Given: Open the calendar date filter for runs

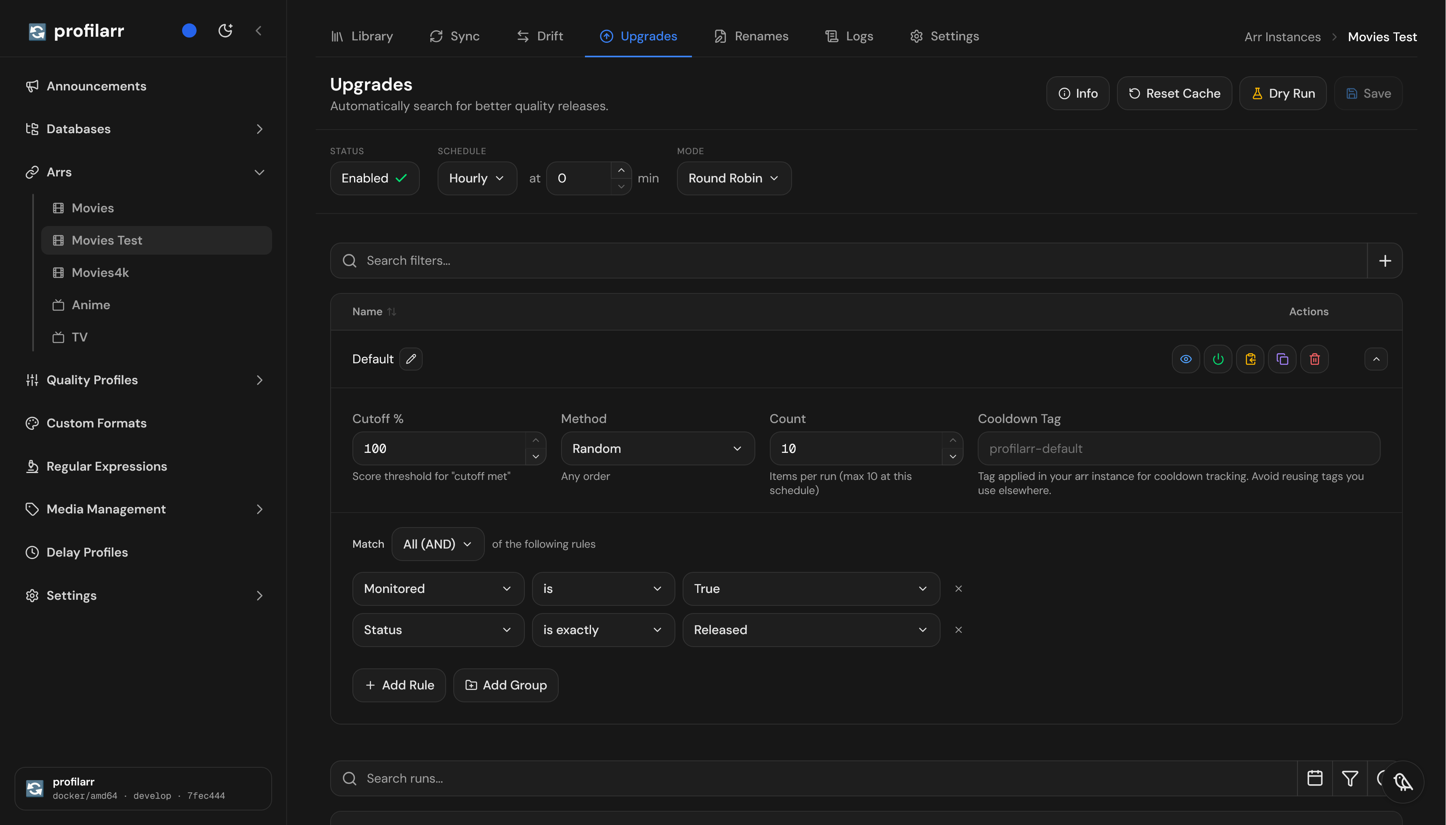Looking at the screenshot, I should coord(1314,779).
